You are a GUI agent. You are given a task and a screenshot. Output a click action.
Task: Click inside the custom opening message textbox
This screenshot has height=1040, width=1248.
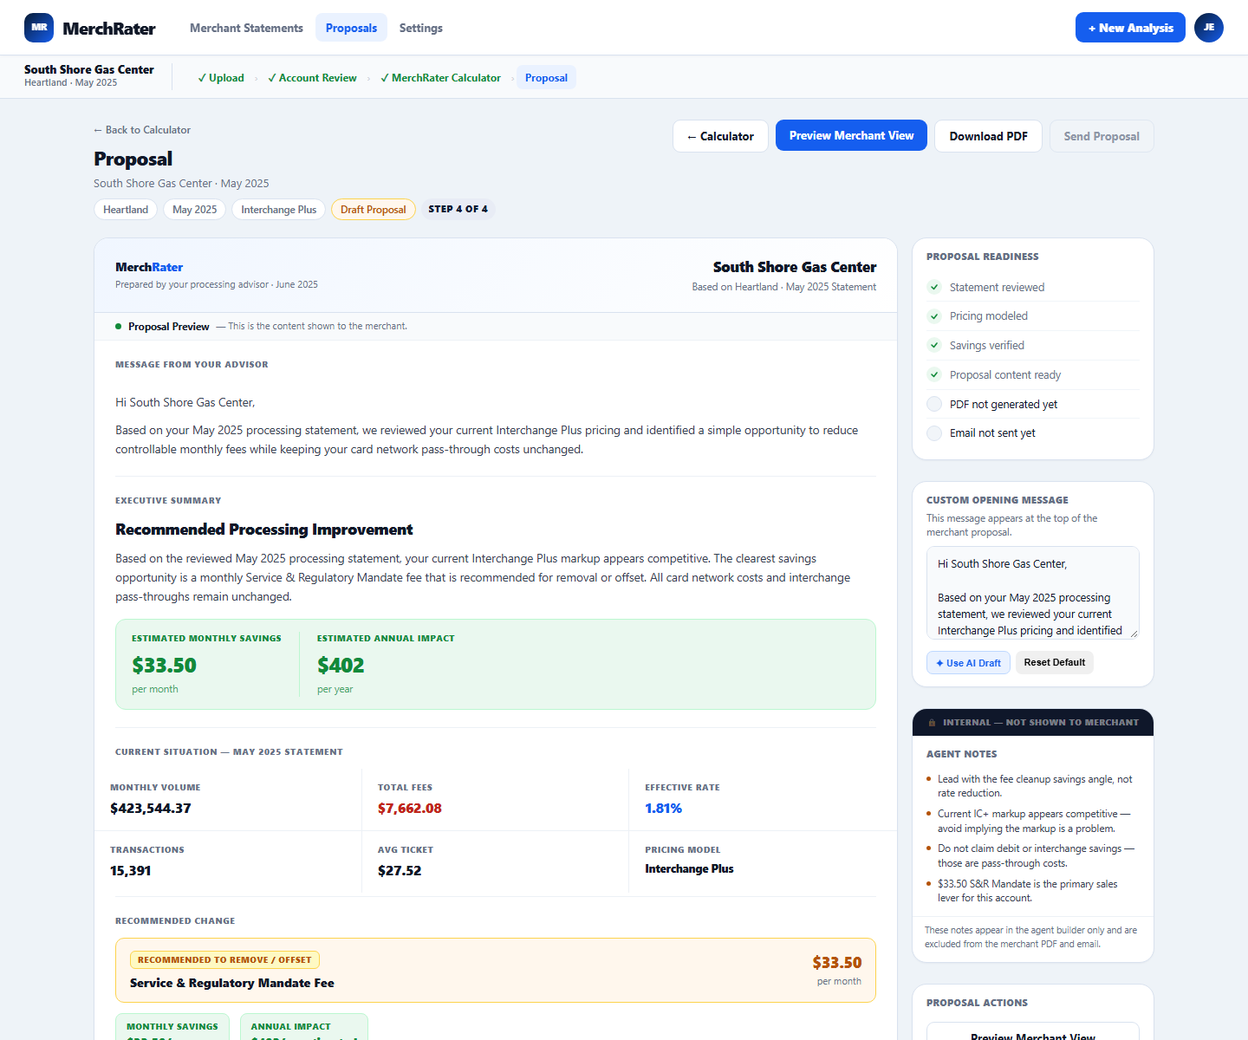click(1033, 594)
